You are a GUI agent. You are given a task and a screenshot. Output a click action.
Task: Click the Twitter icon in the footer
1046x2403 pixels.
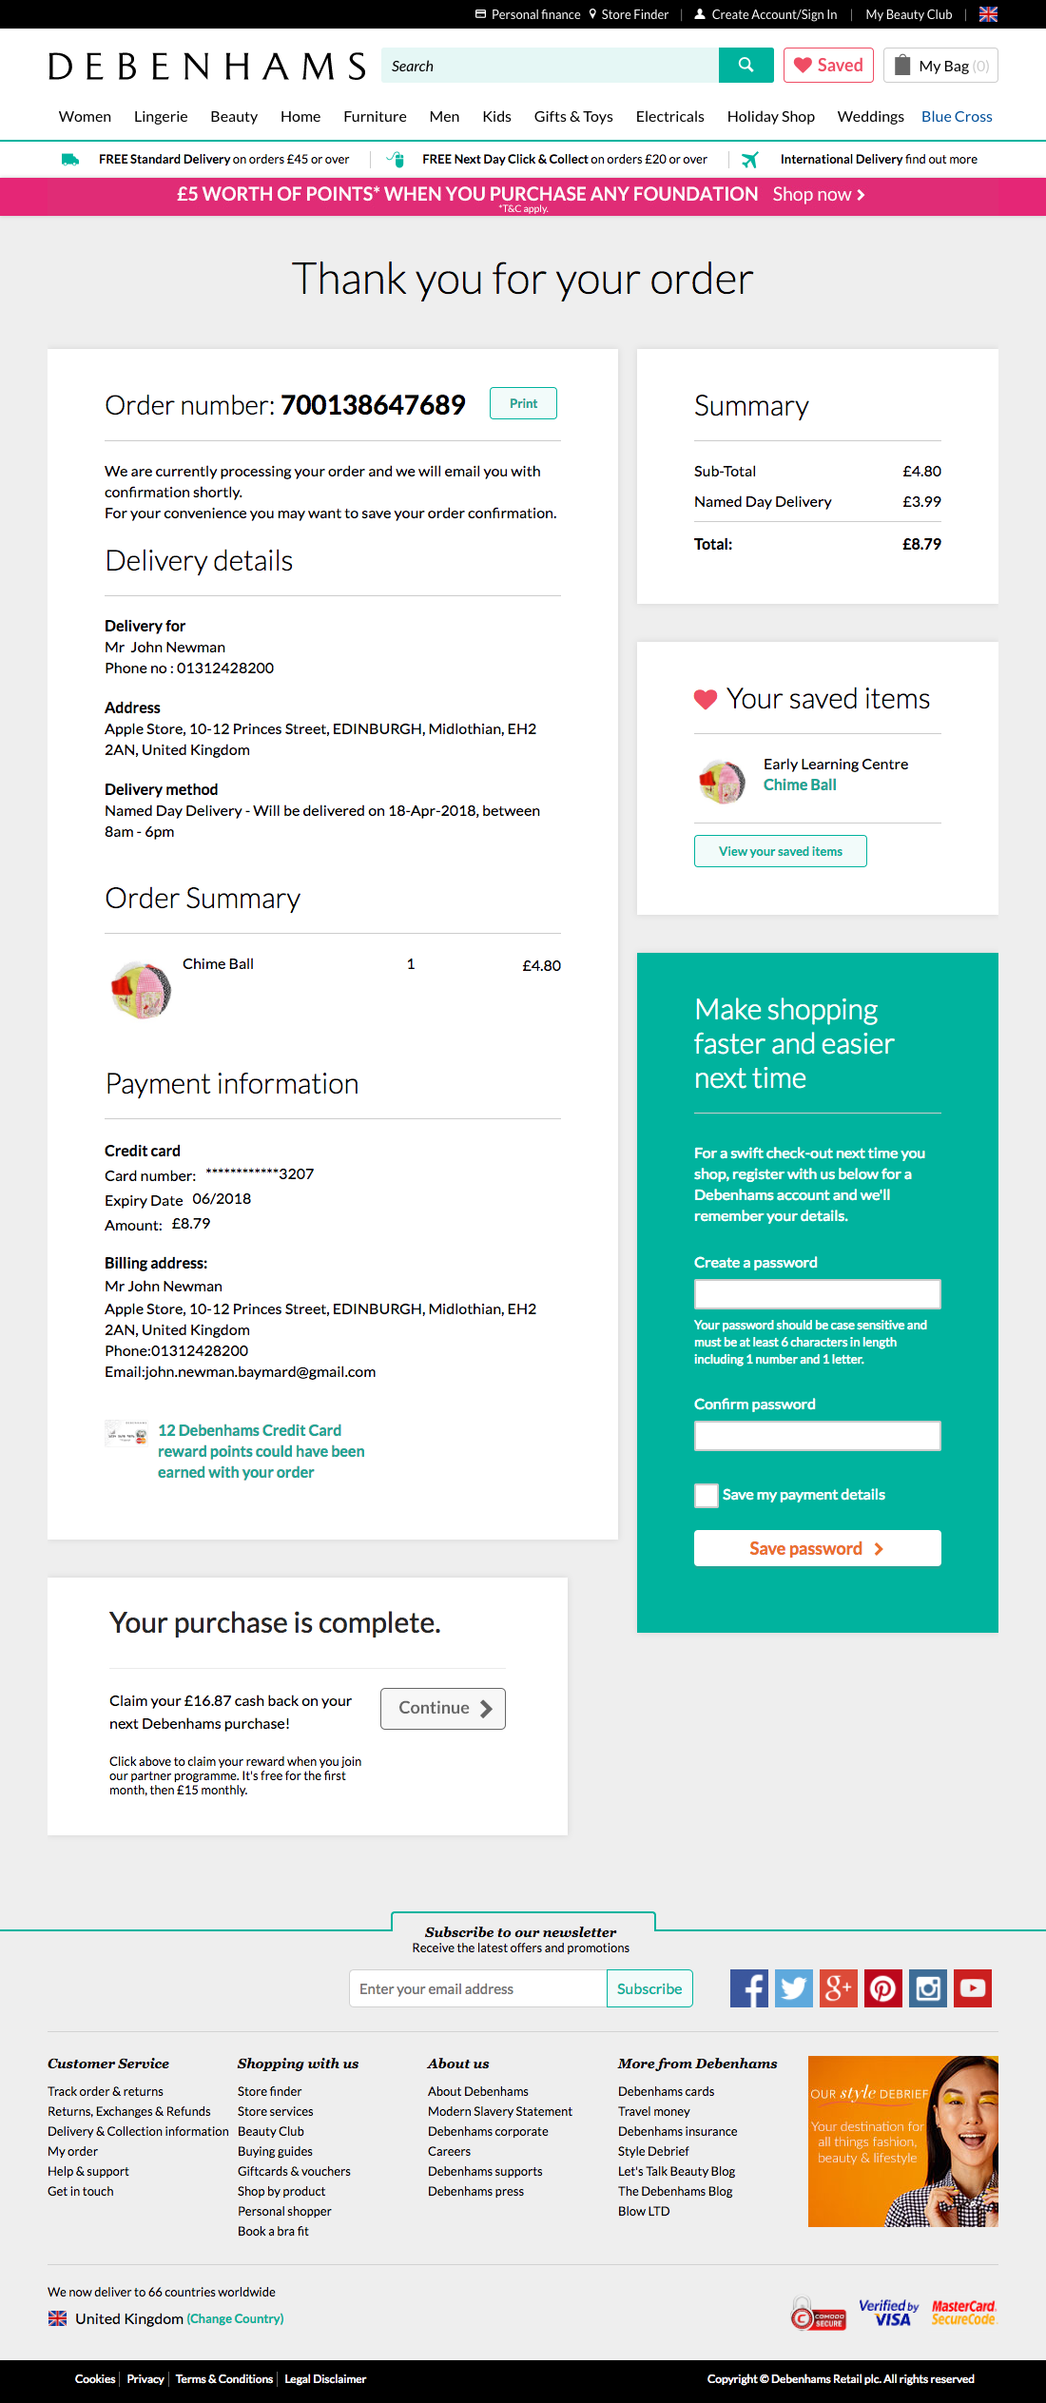[793, 1987]
